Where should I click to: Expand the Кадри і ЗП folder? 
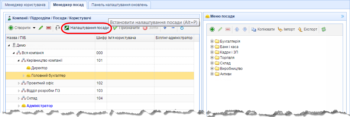[x=212, y=52]
